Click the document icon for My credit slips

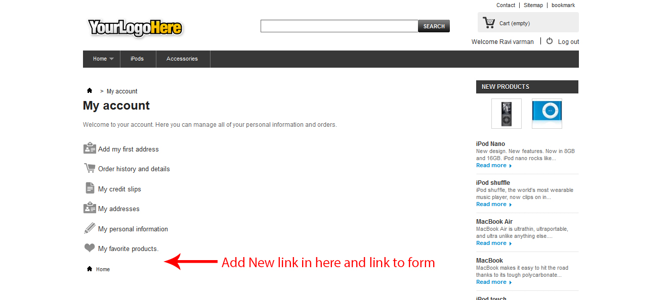90,188
